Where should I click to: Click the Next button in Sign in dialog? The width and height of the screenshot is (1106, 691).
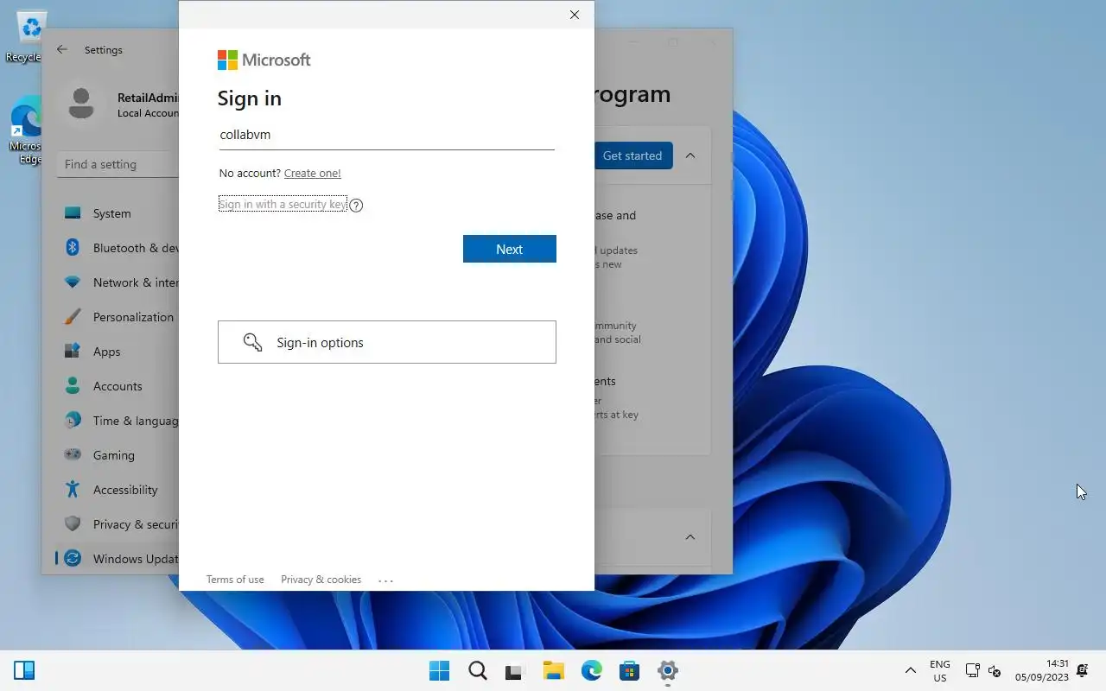(509, 249)
